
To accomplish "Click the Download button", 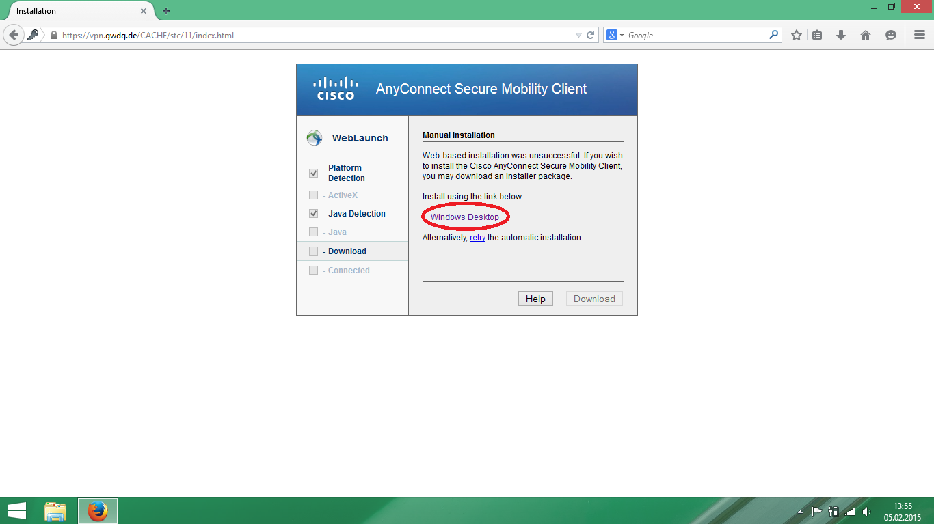I will [594, 299].
